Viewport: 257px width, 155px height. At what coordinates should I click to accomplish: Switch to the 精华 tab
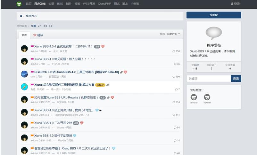tap(38, 35)
